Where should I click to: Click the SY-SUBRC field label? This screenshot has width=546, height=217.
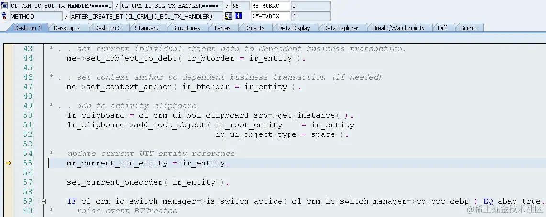tap(270, 6)
